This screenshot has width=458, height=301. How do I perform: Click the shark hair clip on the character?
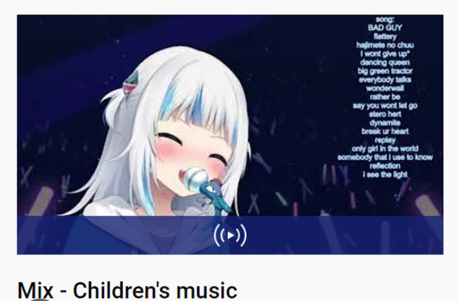click(130, 82)
